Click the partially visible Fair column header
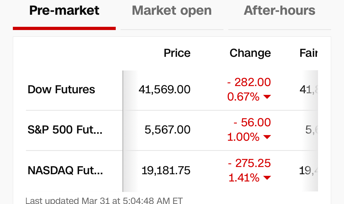The image size is (344, 204). pyautogui.click(x=308, y=53)
